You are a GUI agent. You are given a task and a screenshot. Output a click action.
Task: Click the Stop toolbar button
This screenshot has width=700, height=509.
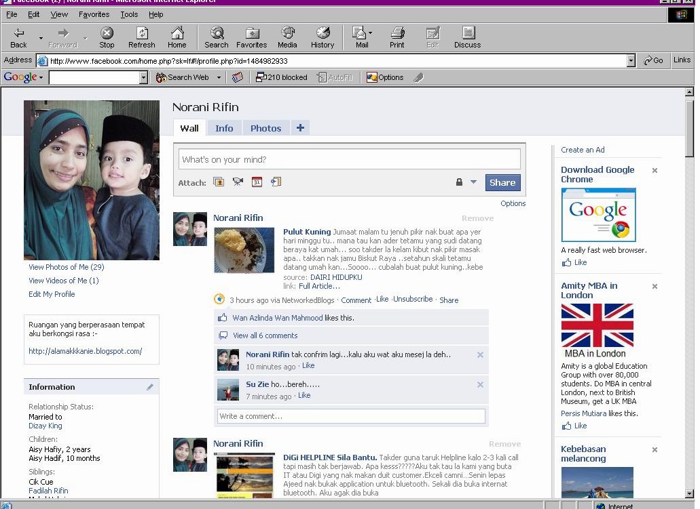pyautogui.click(x=107, y=37)
